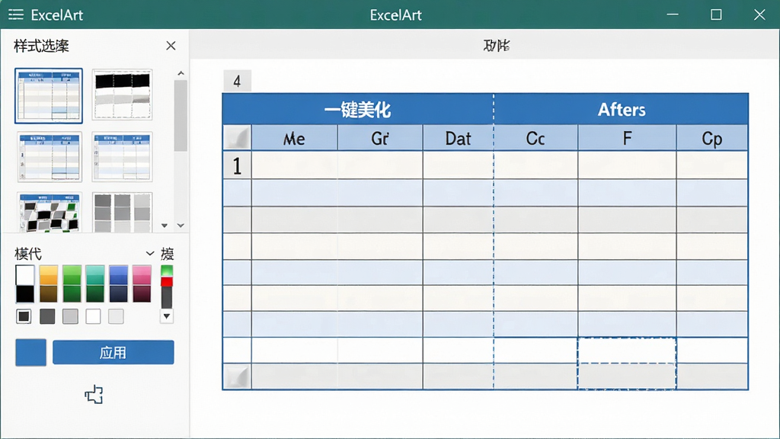Screen dimensions: 780x439
Task: Click the style gallery scrollbar thumb
Action: (181, 116)
